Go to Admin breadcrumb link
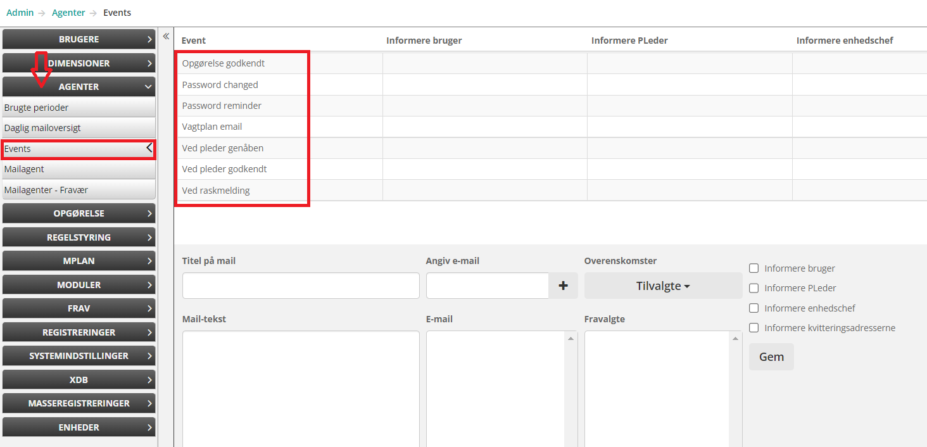This screenshot has width=927, height=447. (20, 13)
